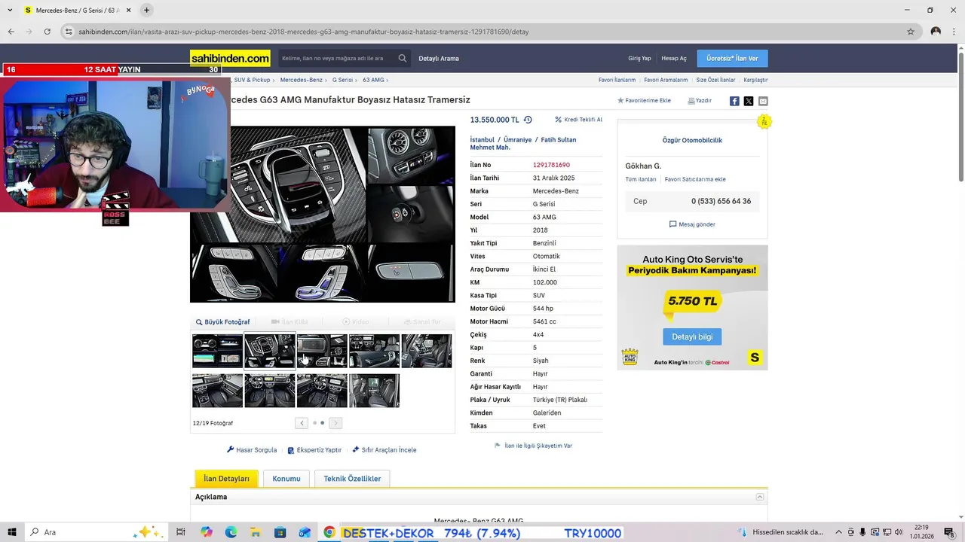Click Özgür Otomobilcilik store name
Screen dimensions: 965x542
(x=692, y=141)
